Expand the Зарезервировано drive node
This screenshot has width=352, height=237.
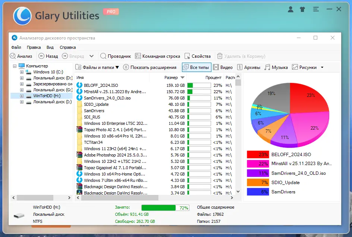tap(22, 84)
